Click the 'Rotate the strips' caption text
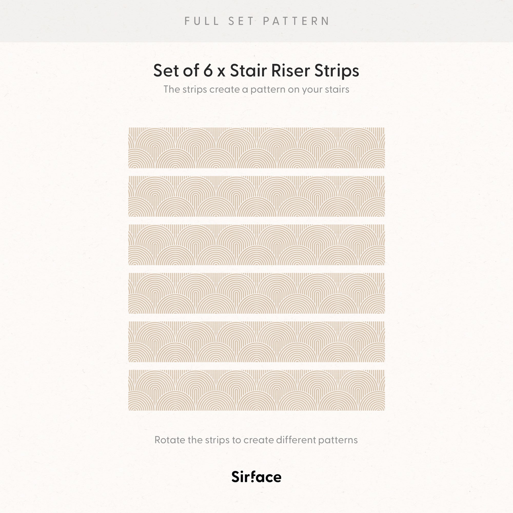The width and height of the screenshot is (513, 513). click(x=256, y=440)
